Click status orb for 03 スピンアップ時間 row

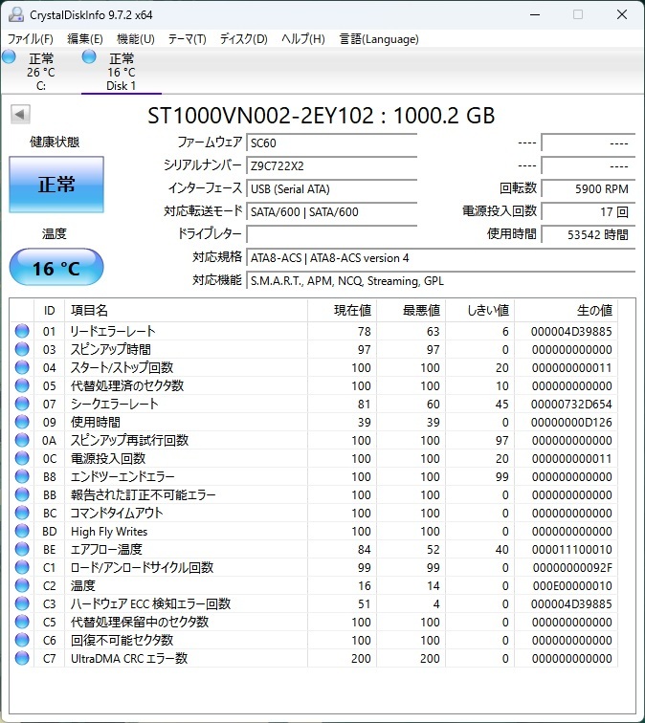coord(22,349)
